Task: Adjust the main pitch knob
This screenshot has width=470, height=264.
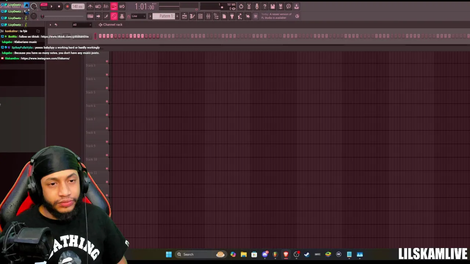Action: click(33, 16)
